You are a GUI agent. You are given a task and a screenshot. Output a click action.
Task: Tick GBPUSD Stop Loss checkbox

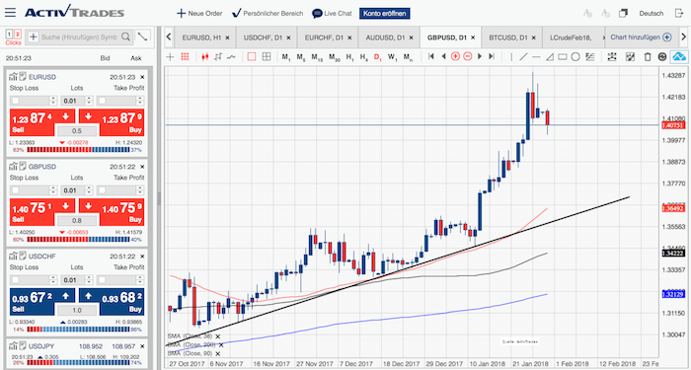pos(16,190)
